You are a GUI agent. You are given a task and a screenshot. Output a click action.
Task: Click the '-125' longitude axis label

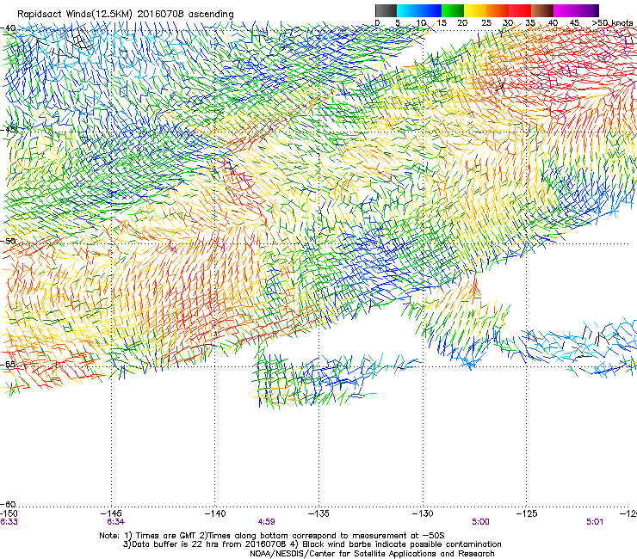coord(527,513)
